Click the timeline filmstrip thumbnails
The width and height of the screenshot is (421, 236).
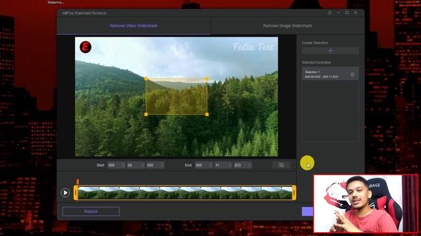185,193
